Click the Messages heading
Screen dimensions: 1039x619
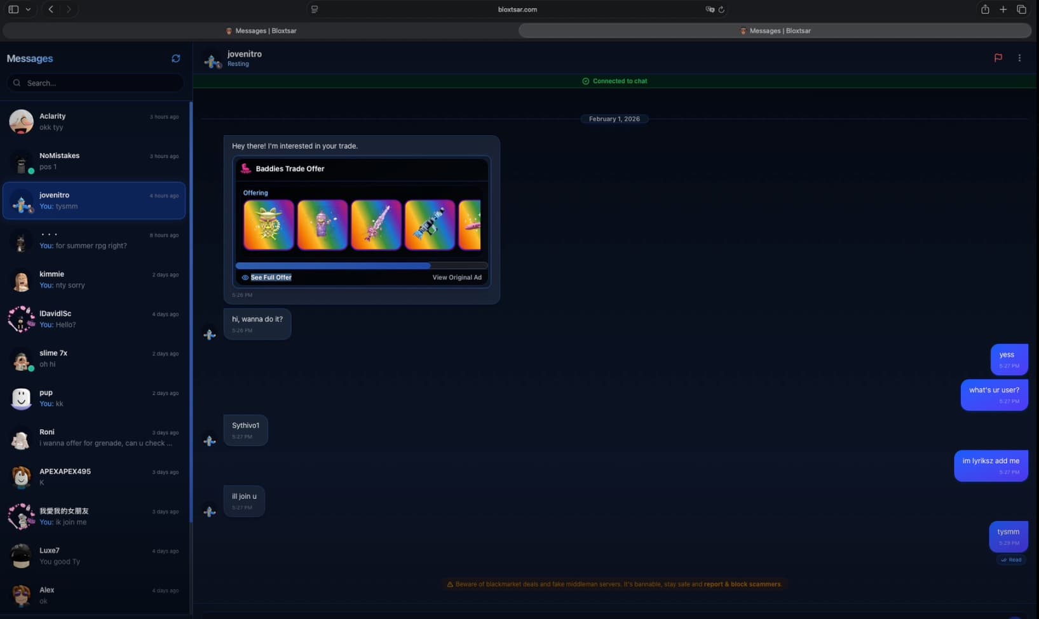(x=30, y=58)
